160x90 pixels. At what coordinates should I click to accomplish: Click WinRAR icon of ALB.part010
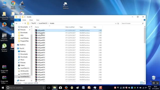(x=36, y=52)
